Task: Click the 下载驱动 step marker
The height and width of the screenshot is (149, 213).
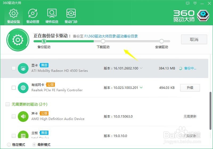Action: tap(103, 41)
